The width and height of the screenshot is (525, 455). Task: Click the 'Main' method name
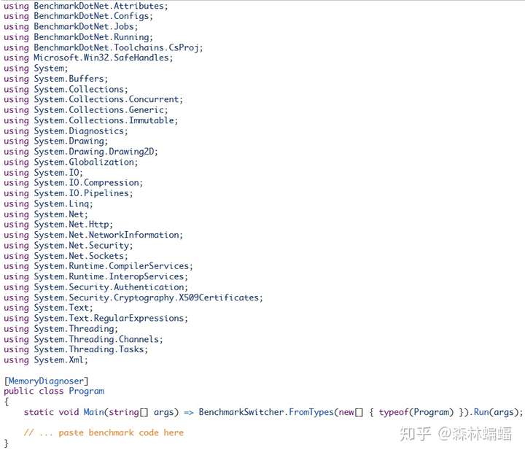point(94,412)
